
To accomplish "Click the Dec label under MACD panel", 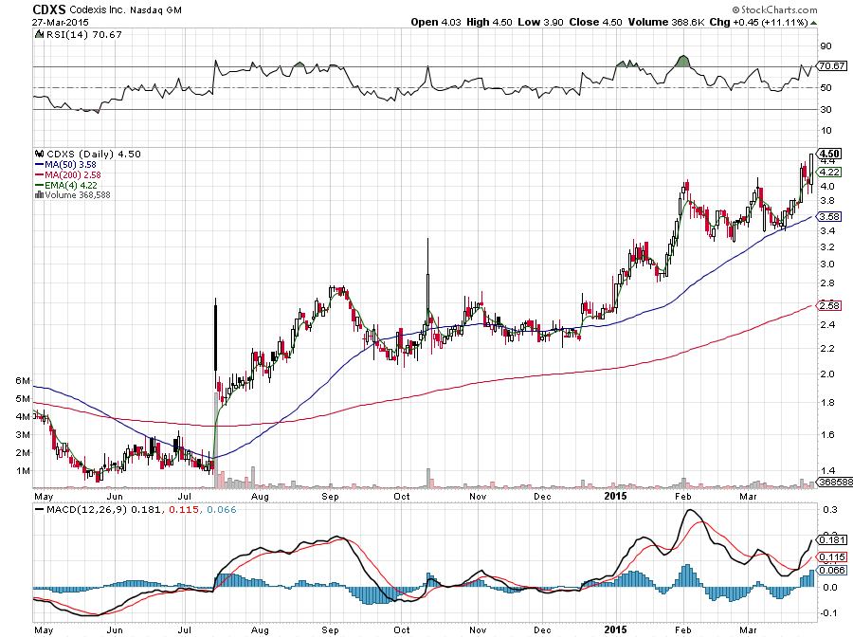I will [542, 629].
